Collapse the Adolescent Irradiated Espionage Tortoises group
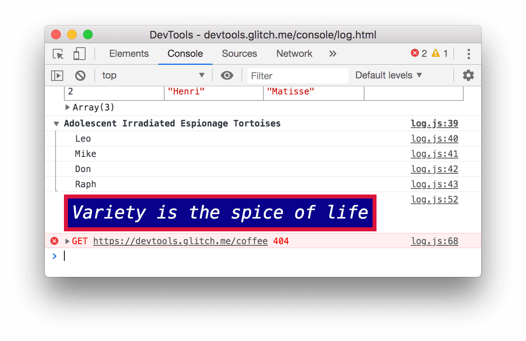The height and width of the screenshot is (341, 526). [56, 123]
